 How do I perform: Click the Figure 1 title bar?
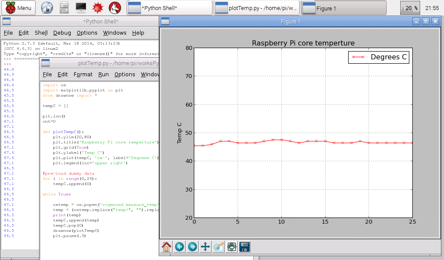(291, 21)
